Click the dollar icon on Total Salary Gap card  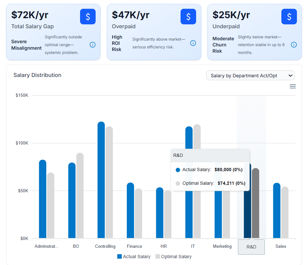coord(88,17)
